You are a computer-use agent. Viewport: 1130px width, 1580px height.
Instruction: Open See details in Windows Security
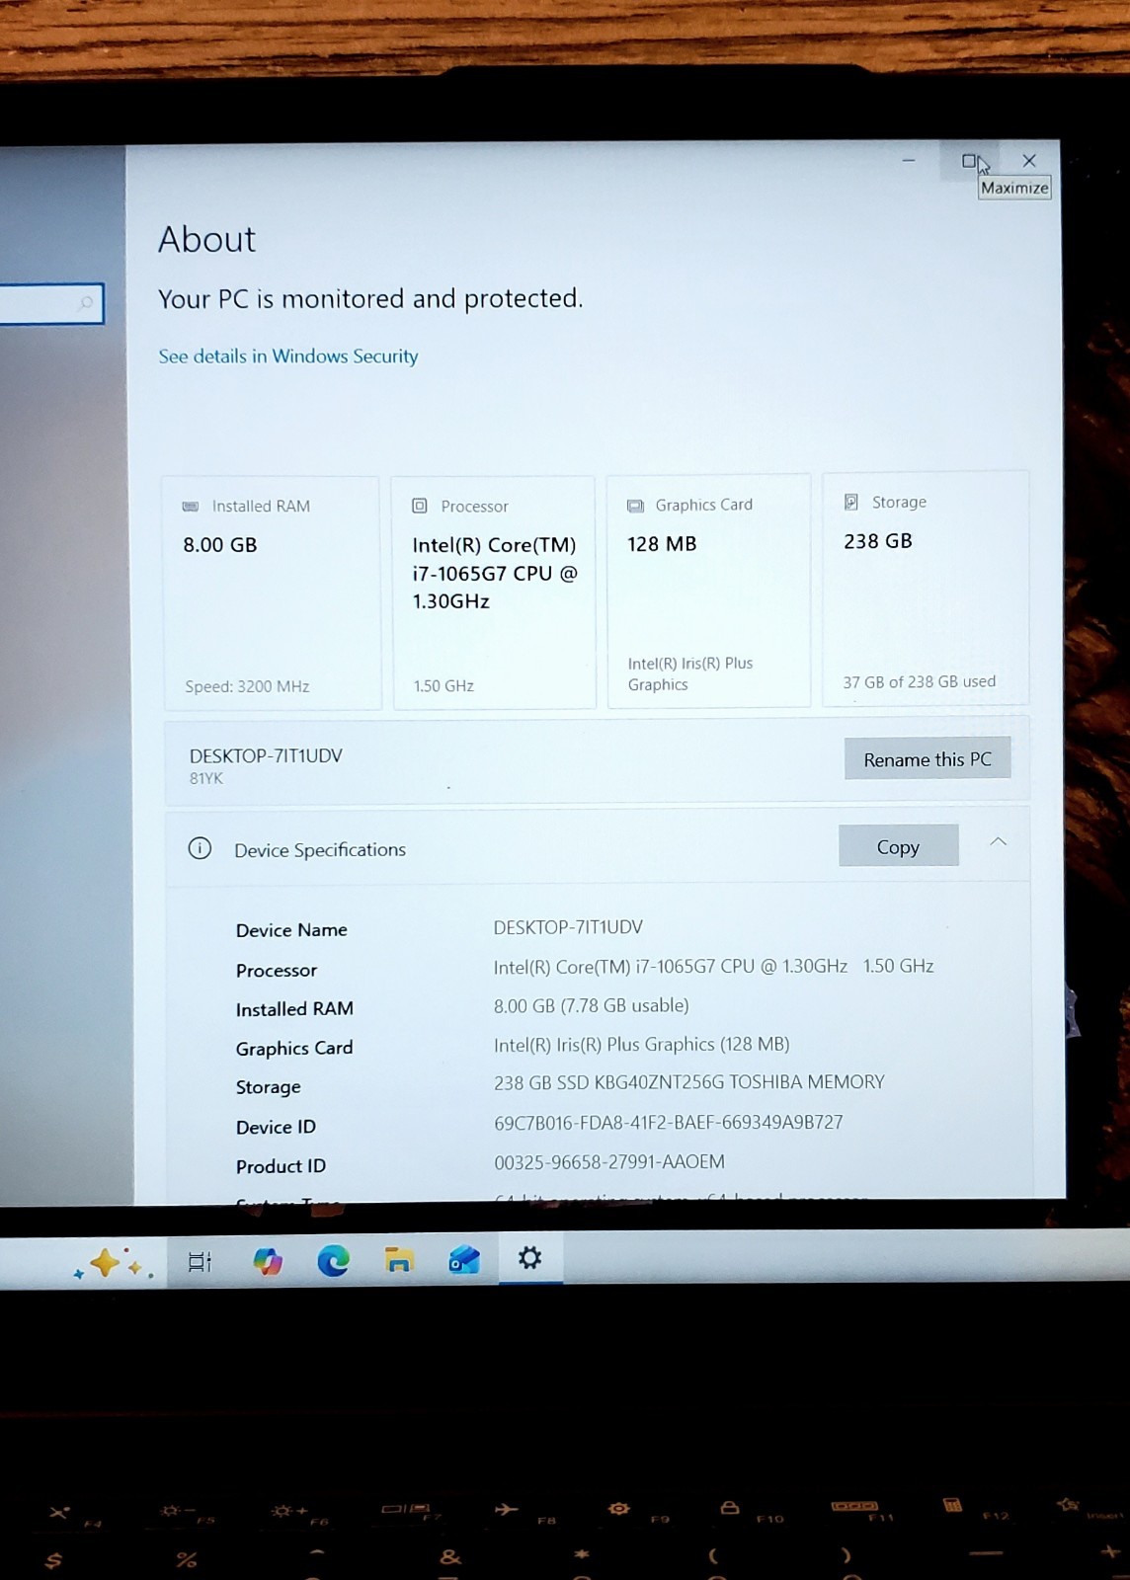tap(288, 356)
